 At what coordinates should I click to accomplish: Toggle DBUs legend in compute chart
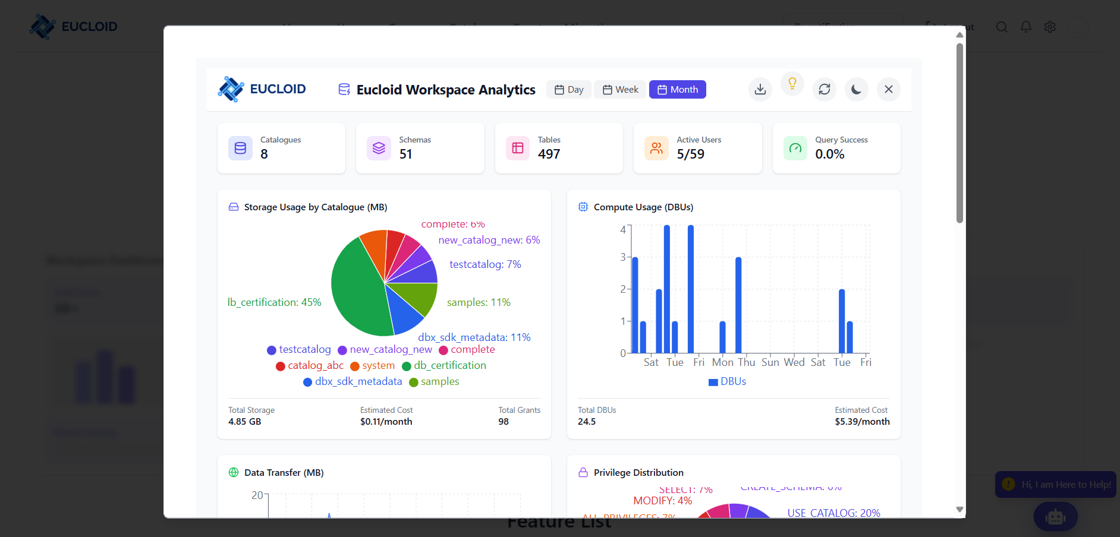click(x=727, y=381)
